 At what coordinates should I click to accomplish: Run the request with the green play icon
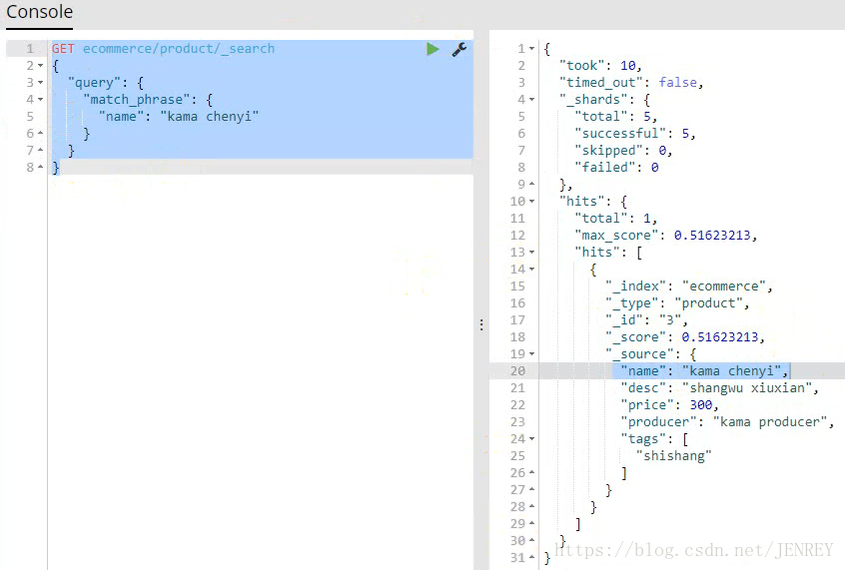[x=432, y=49]
